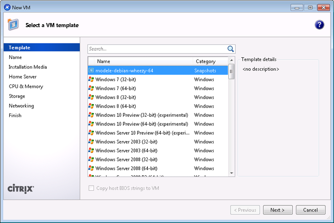This screenshot has height=223, width=334.
Task: Select Windows Server 10 Preview (64-bit) template
Action: pos(158,133)
